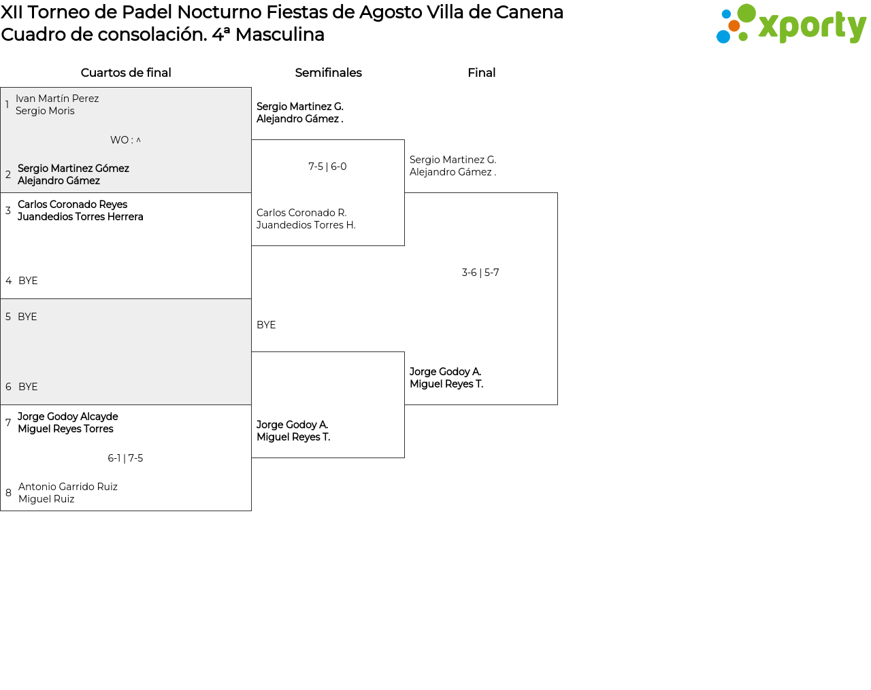The width and height of the screenshot is (871, 690).
Task: Select Jorge Godoy Alcayde quarterfinal pair
Action: point(68,423)
